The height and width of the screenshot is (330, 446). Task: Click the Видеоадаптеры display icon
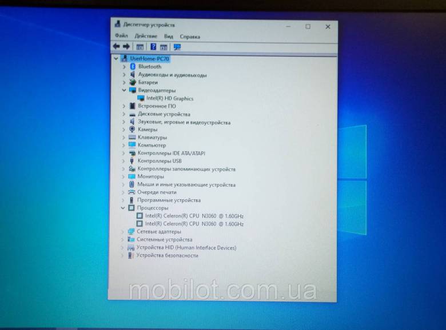point(133,90)
